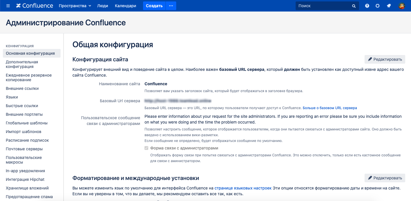The height and width of the screenshot is (201, 411).
Task: Click the Confluence logo
Action: pos(35,6)
